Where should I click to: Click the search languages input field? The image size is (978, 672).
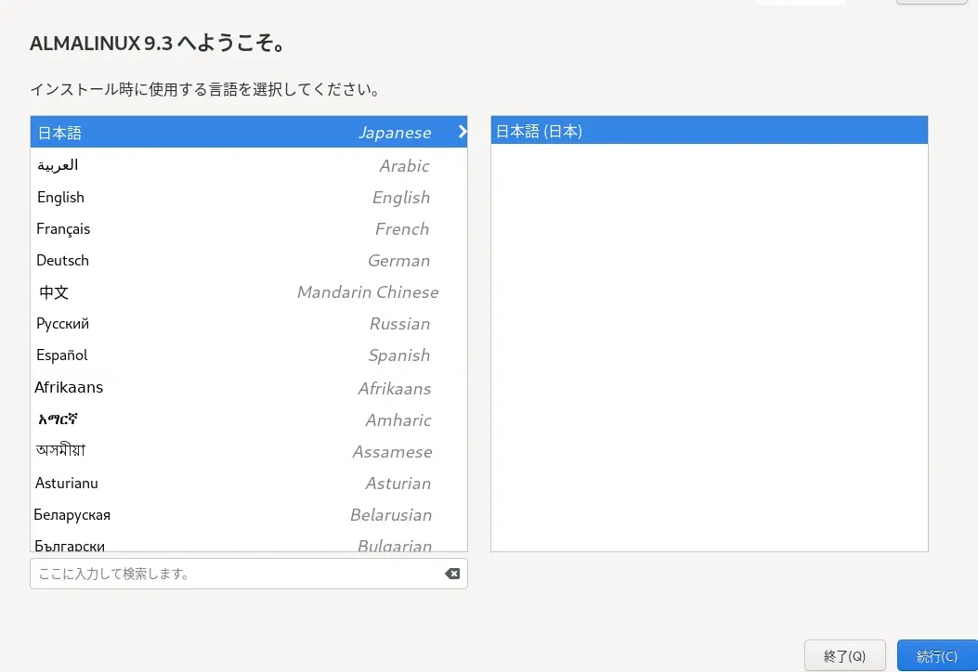[237, 574]
